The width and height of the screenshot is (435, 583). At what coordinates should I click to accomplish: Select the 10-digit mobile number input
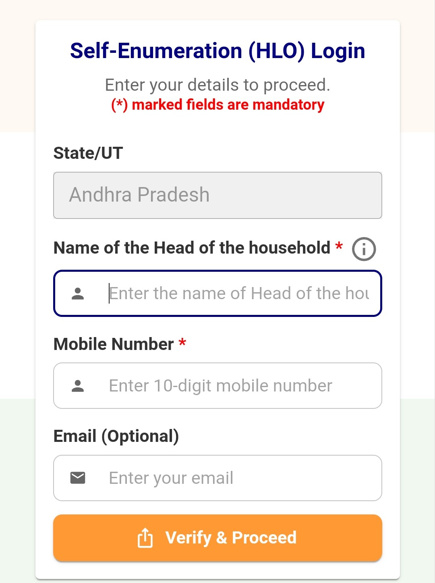[x=226, y=385]
